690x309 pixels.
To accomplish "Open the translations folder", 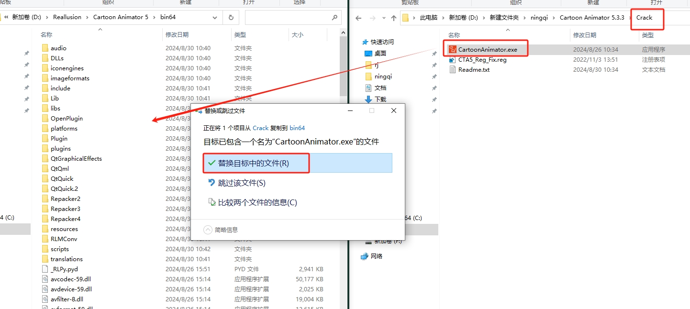I will (x=67, y=259).
